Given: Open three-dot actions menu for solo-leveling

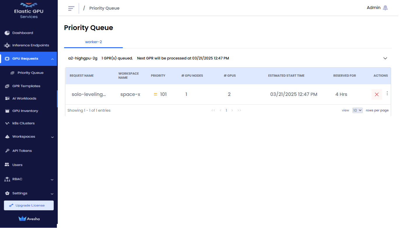Looking at the screenshot, I should (387, 93).
